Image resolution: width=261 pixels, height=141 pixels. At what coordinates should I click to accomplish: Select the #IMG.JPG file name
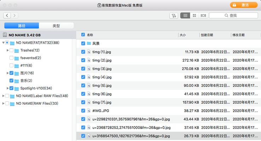point(101,111)
